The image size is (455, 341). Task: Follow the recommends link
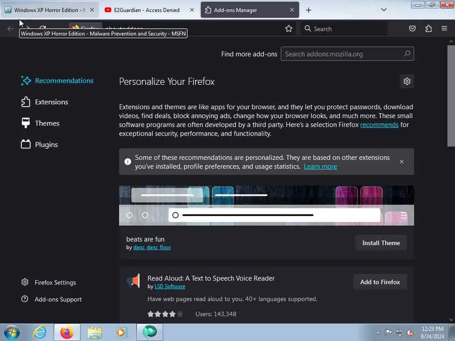click(379, 125)
